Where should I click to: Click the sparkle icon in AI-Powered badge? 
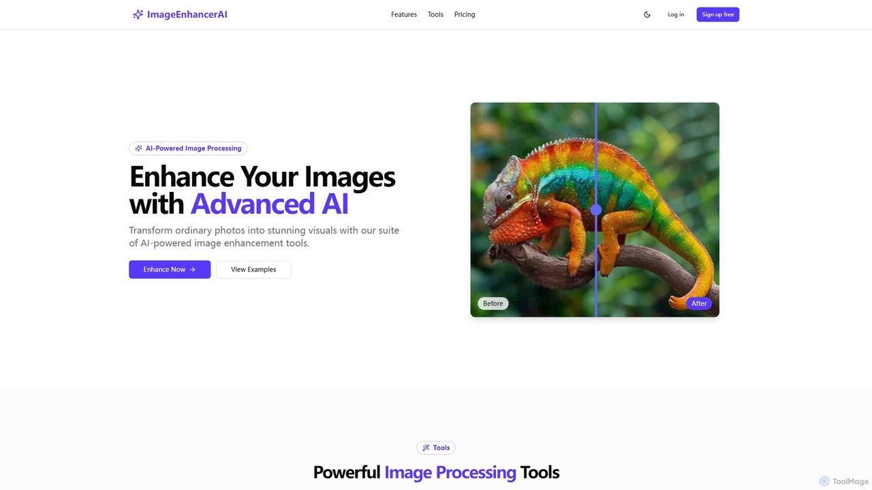click(x=138, y=148)
